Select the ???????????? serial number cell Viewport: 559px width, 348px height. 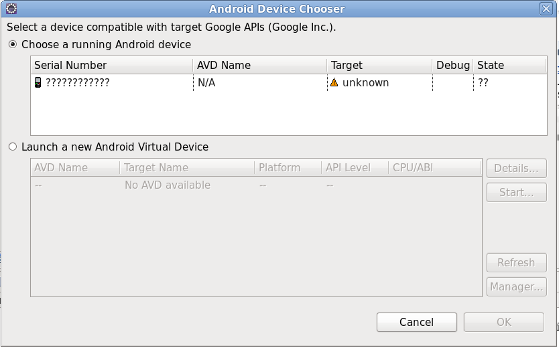coord(78,82)
